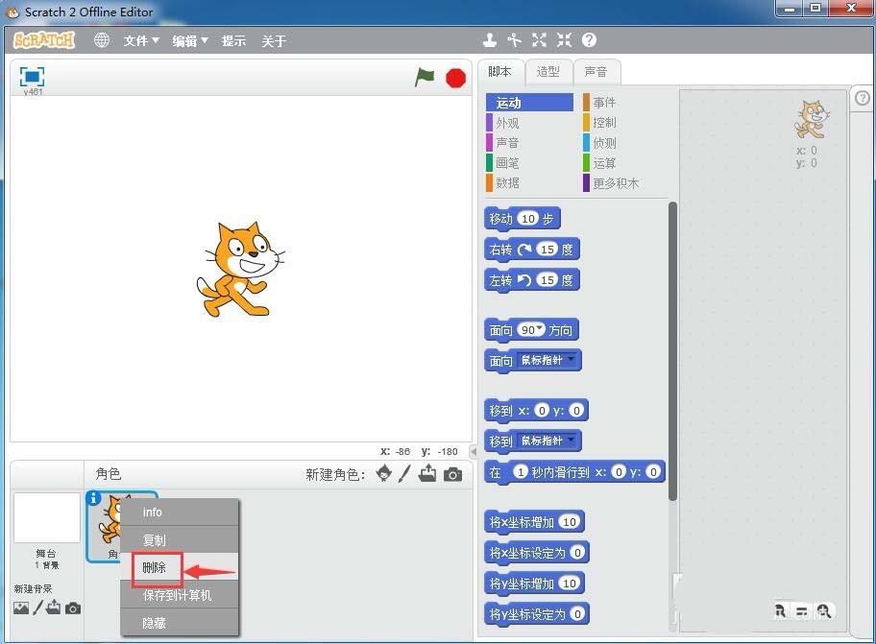876x644 pixels.
Task: Click steps field in 移动 10 步 block
Action: [528, 219]
